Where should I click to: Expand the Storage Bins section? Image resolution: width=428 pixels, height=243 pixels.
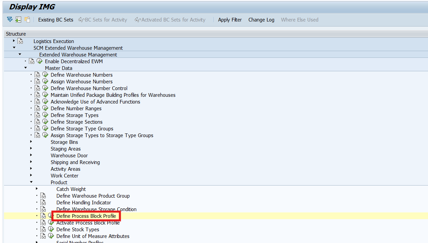[31, 142]
